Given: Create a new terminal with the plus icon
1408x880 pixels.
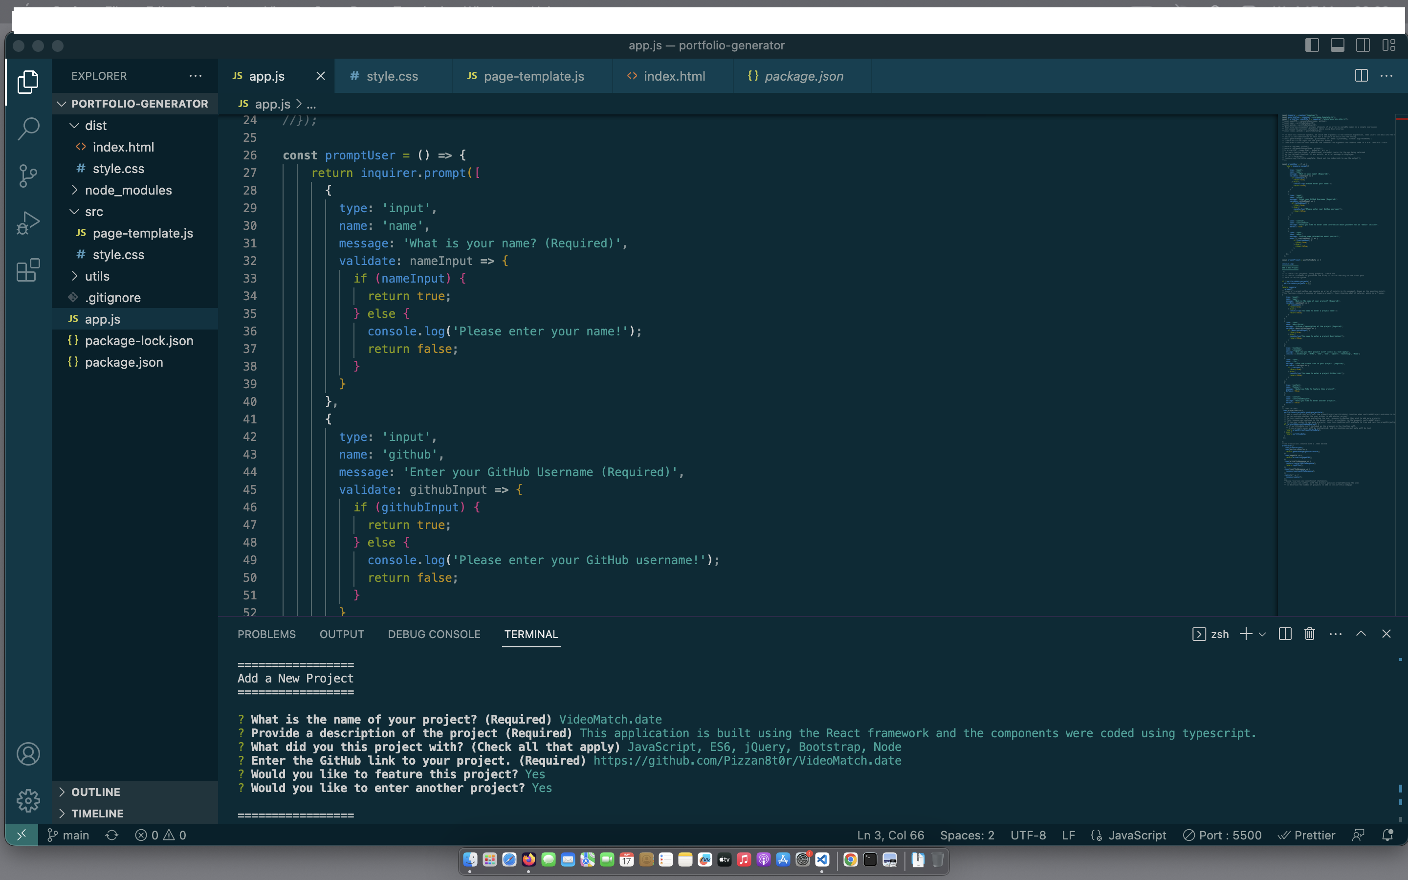Looking at the screenshot, I should click(x=1245, y=634).
